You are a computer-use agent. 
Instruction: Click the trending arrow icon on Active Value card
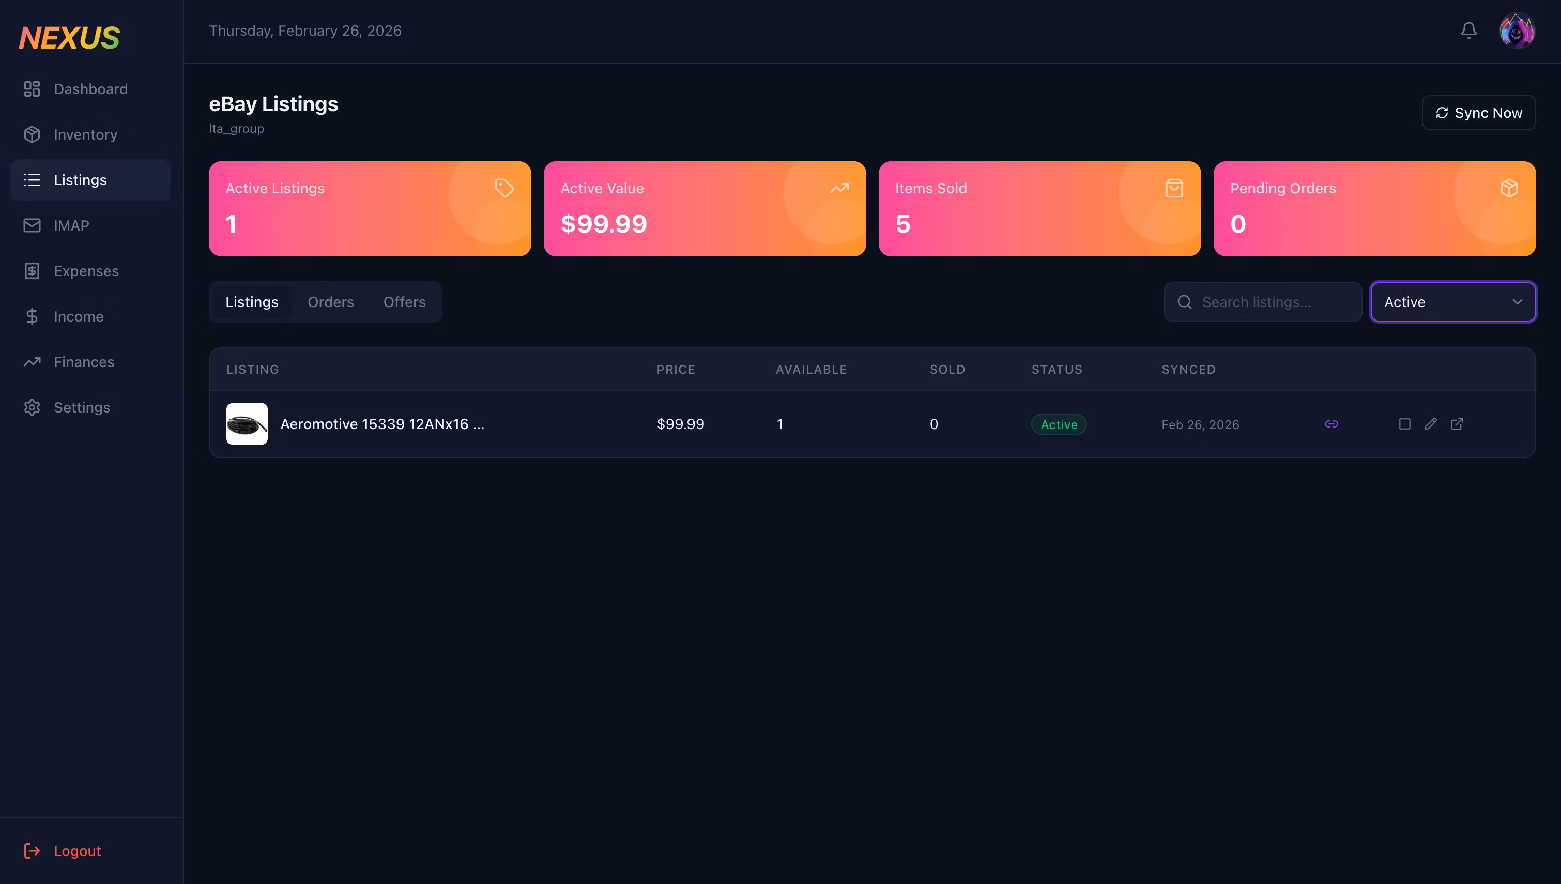pos(839,188)
